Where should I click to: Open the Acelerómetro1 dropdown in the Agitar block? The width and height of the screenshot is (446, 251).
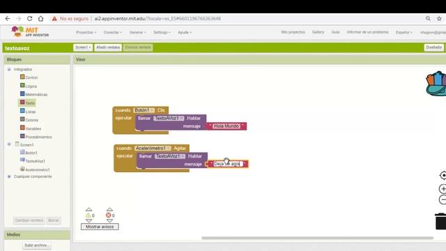(153, 149)
